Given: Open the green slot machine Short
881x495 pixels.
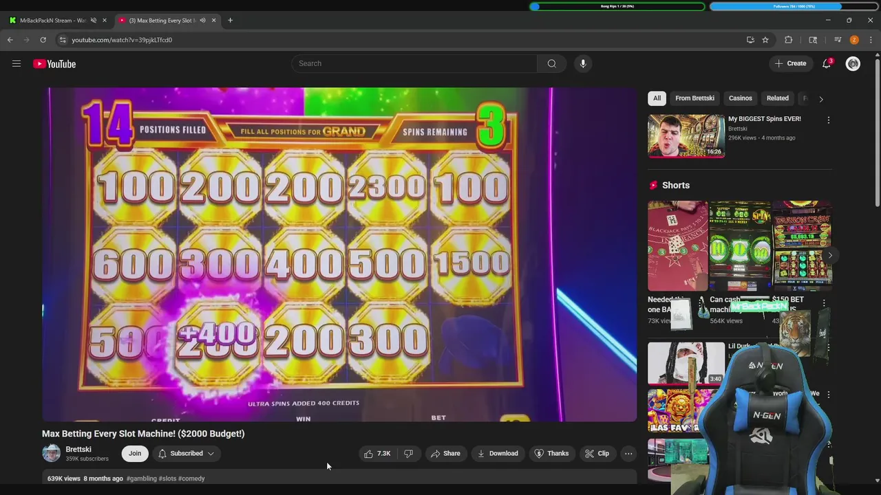Looking at the screenshot, I should pyautogui.click(x=740, y=245).
